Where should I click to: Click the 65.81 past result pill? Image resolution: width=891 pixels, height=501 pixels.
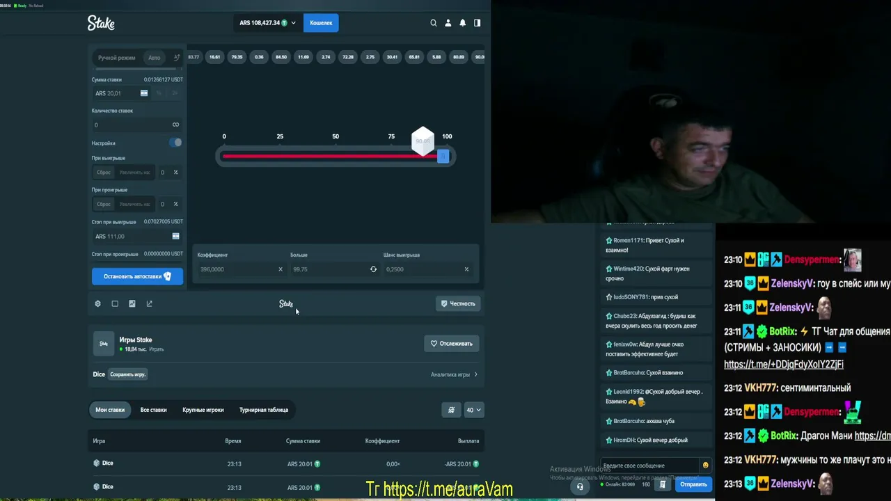click(414, 57)
